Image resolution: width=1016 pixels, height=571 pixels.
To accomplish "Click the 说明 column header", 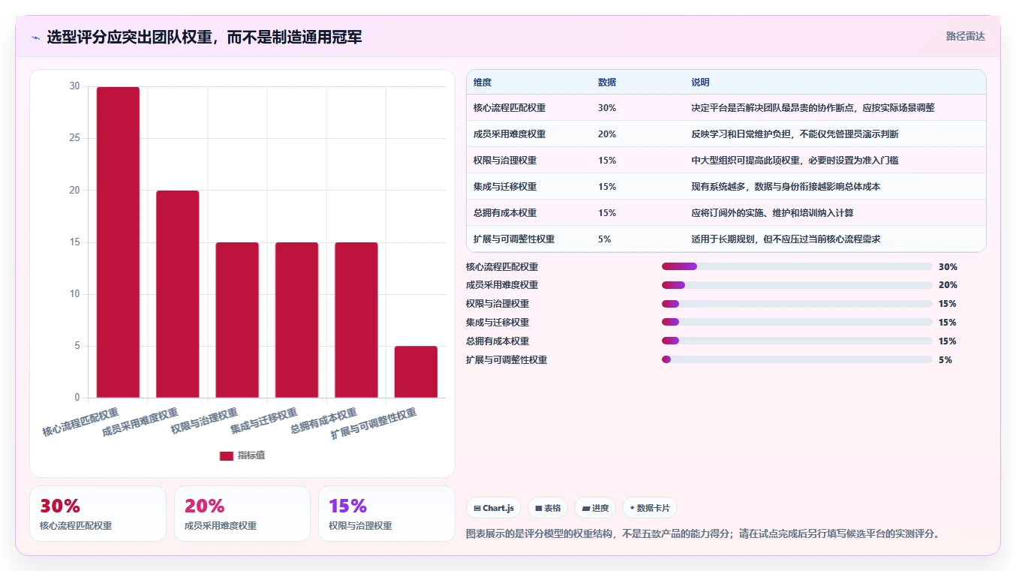I will 700,82.
